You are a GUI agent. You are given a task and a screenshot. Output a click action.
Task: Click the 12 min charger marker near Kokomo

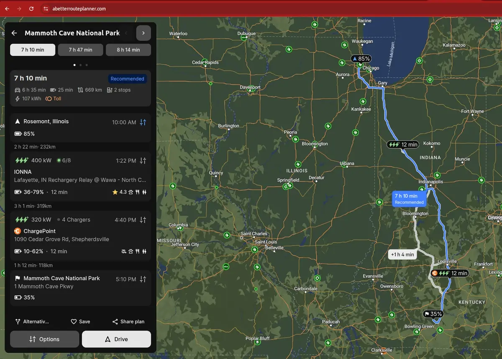pos(403,145)
